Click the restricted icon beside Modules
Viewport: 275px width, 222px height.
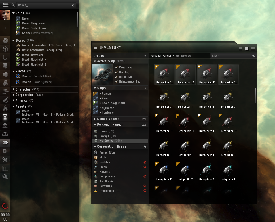tap(145, 162)
